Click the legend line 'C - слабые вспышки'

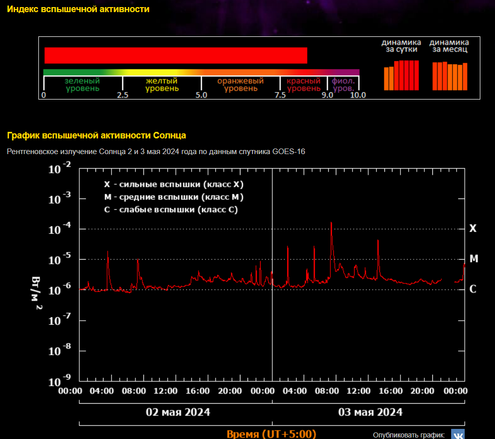[171, 210]
